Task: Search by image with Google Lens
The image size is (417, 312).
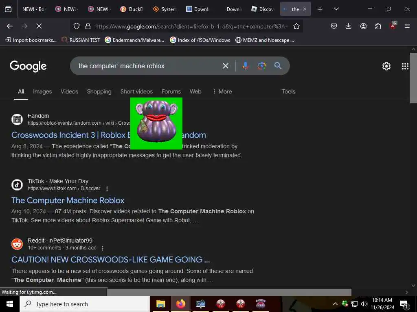Action: click(262, 66)
